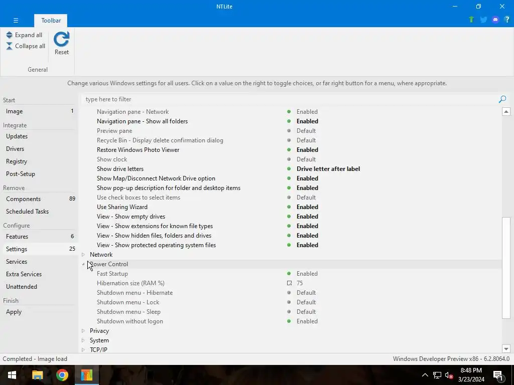514x385 pixels.
Task: Collapse the Power Control category arrow
Action: [x=83, y=264]
